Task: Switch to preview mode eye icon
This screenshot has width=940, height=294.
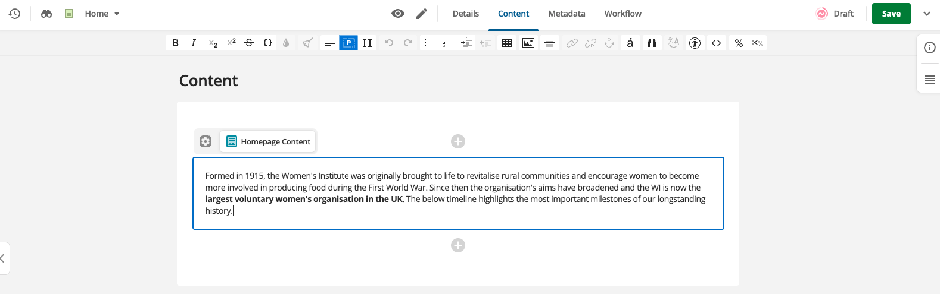Action: (x=398, y=14)
